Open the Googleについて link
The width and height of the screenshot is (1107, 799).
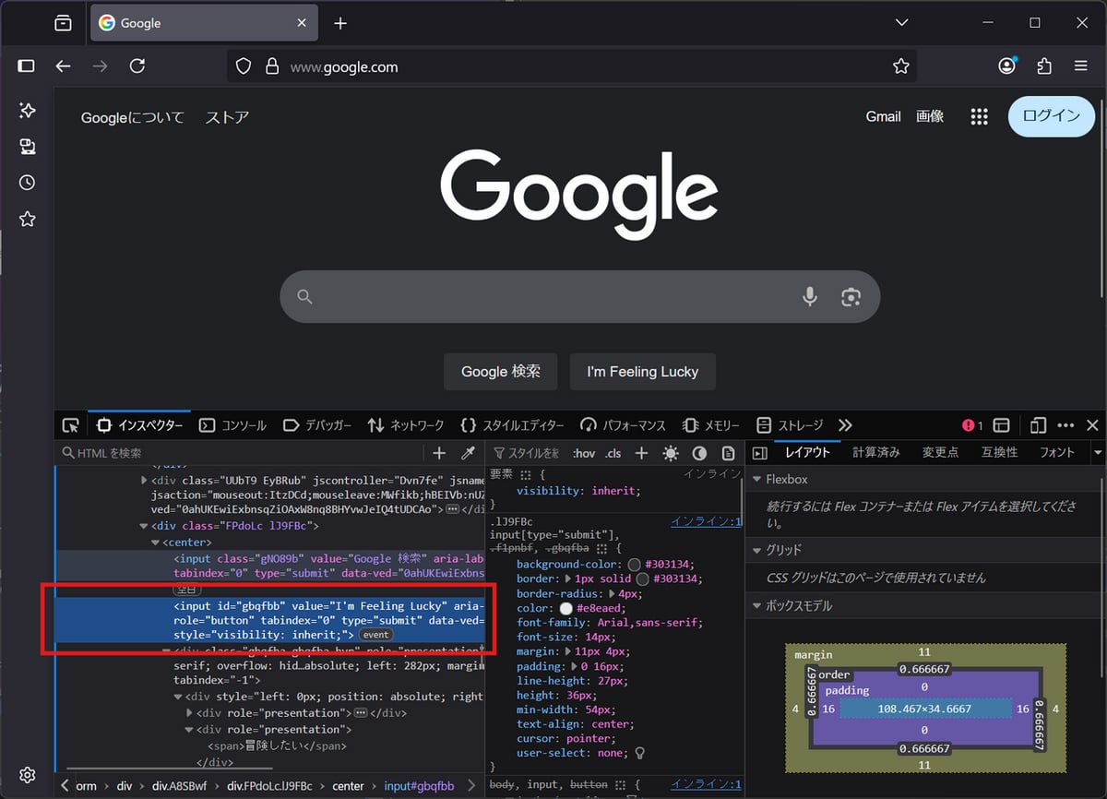[133, 117]
